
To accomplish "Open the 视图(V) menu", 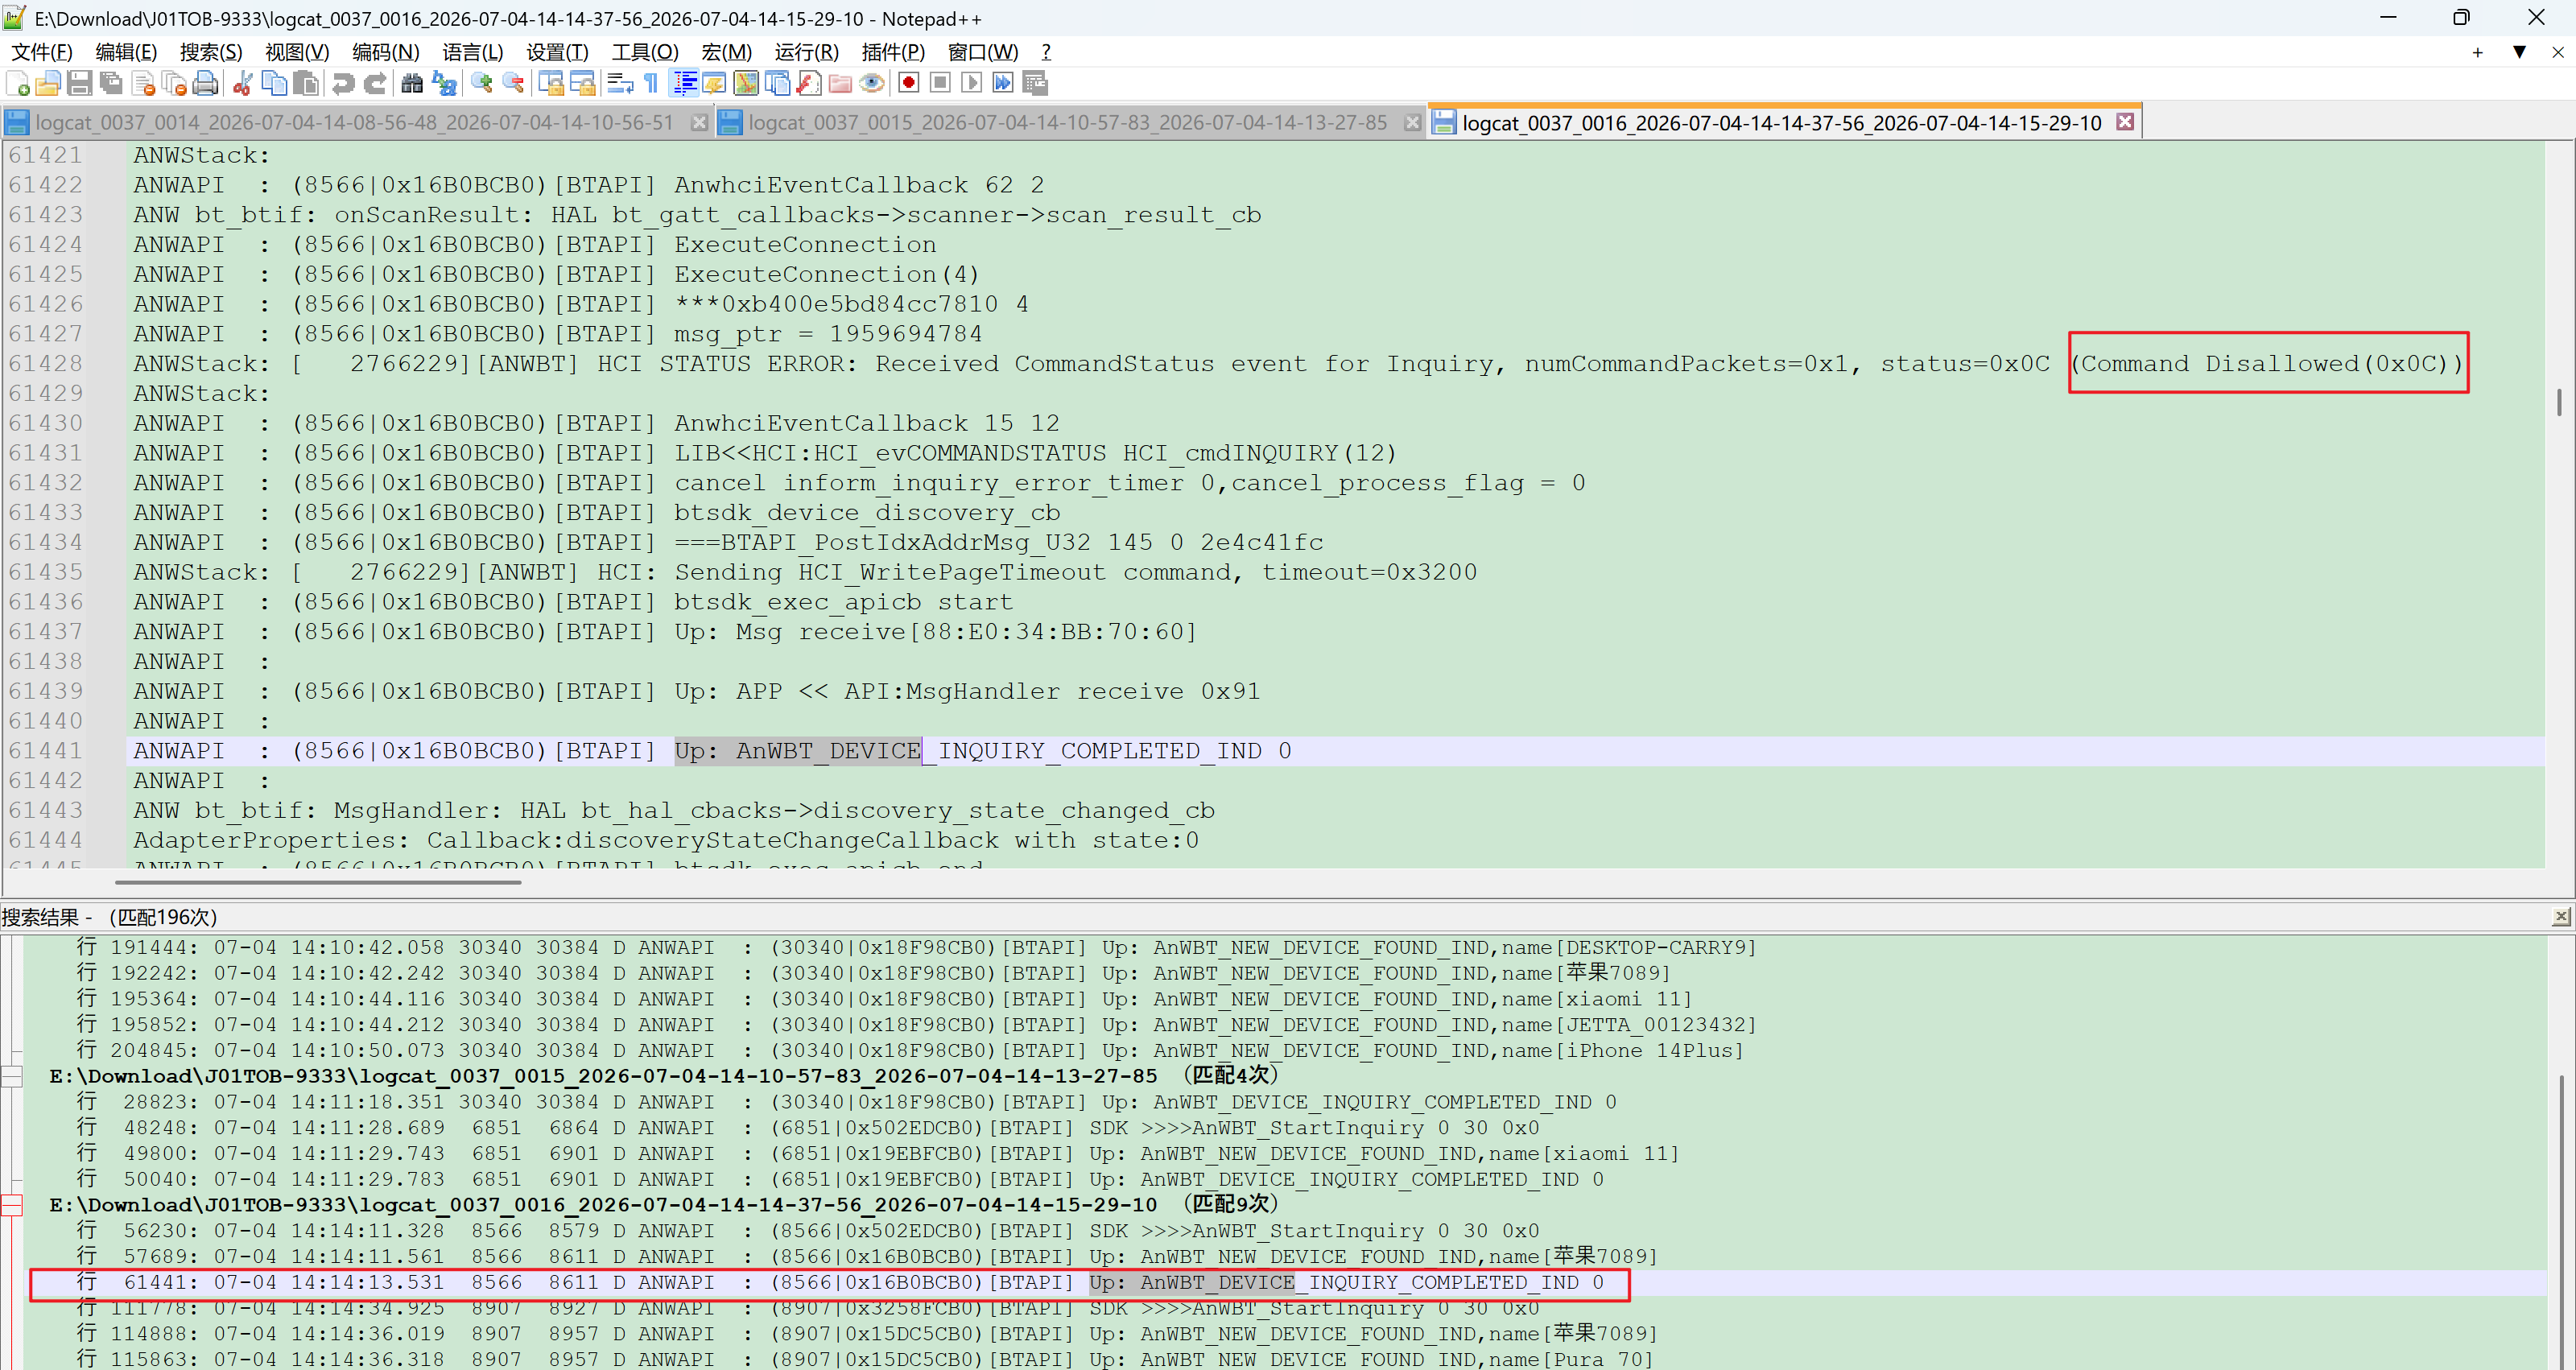I will point(297,52).
